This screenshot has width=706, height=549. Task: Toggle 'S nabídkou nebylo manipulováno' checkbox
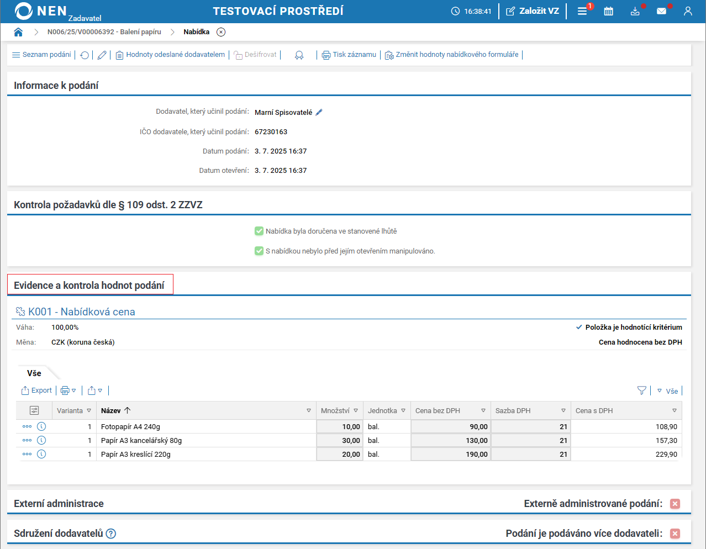[259, 251]
